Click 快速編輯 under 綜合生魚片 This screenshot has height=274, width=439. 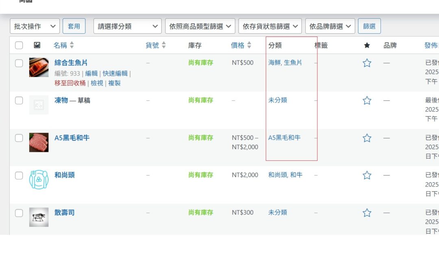(x=115, y=73)
